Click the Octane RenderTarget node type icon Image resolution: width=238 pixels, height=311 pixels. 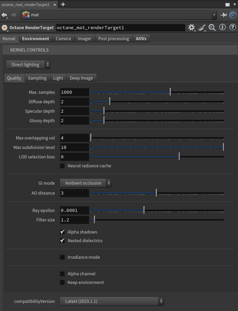4,28
